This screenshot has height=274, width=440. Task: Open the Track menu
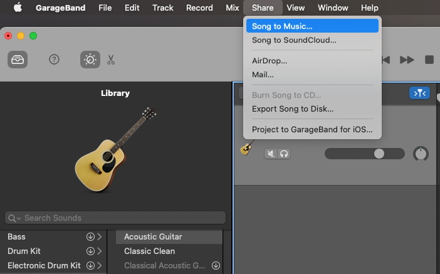coord(163,8)
